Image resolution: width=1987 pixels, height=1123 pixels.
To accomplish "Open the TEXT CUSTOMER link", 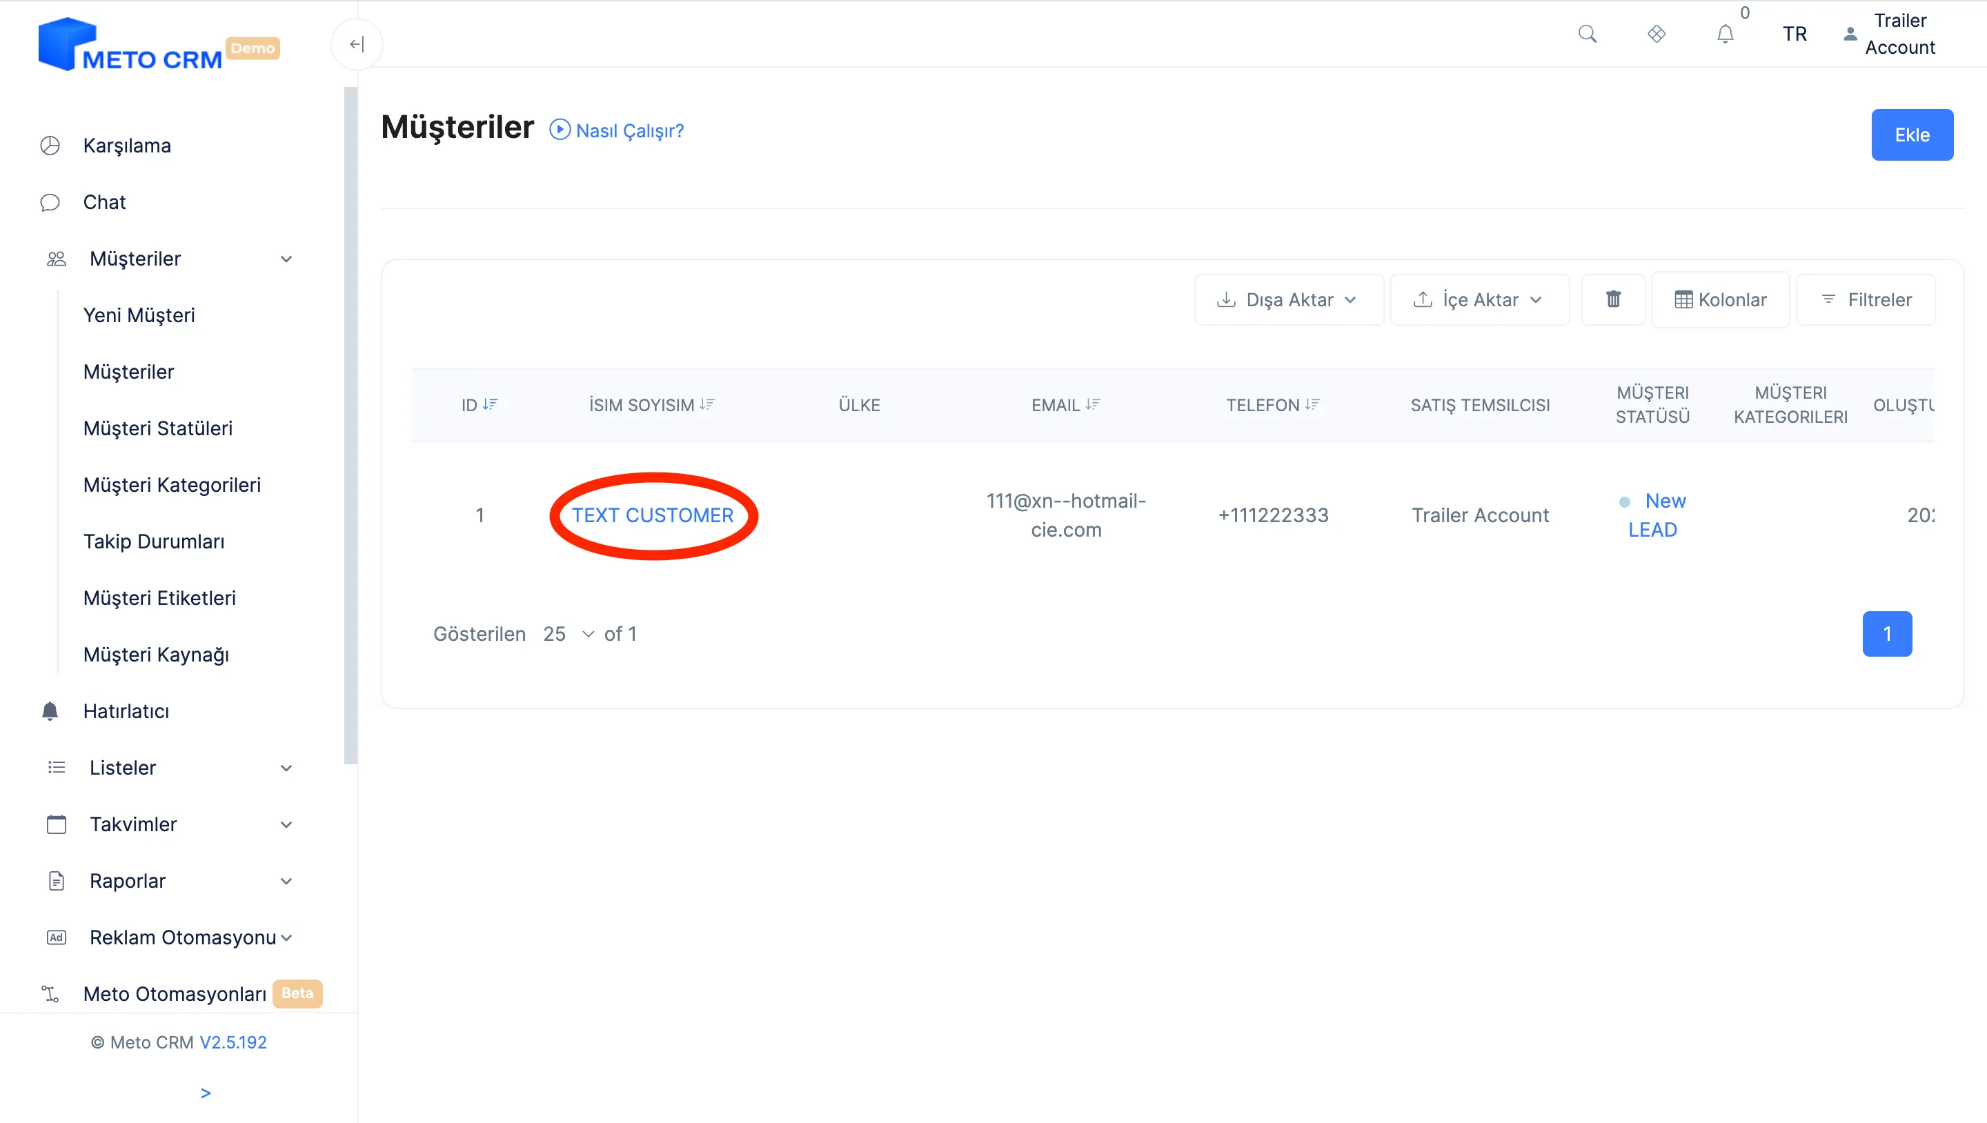I will [653, 515].
